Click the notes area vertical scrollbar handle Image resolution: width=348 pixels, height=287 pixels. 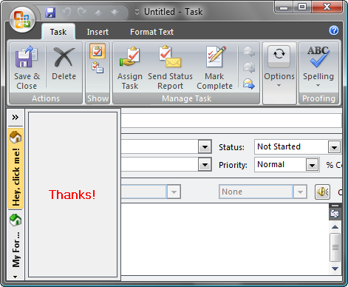pyautogui.click(x=335, y=247)
